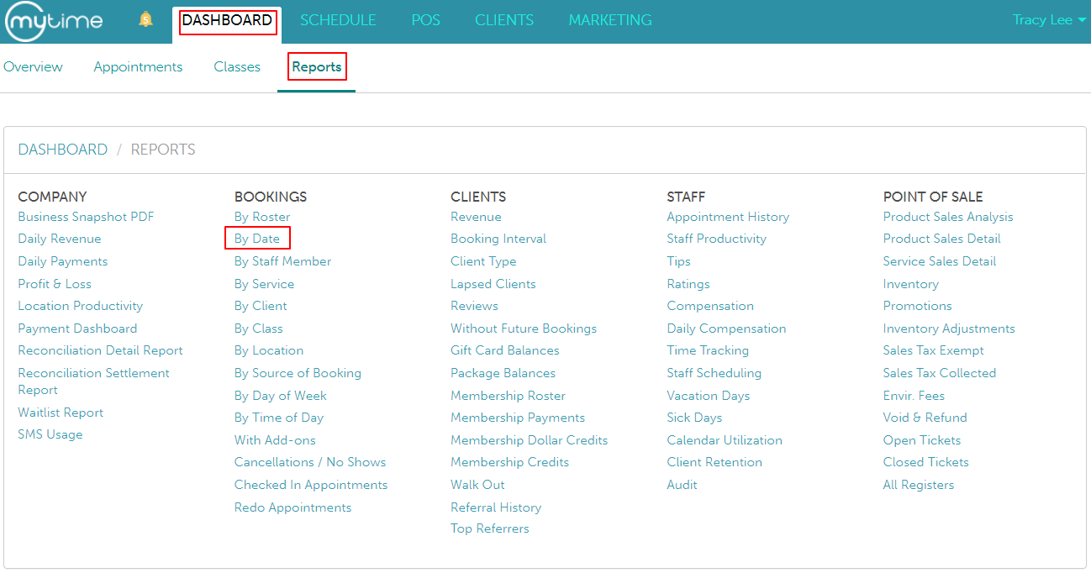1091x573 pixels.
Task: Open Profit & Loss report
Action: point(55,284)
